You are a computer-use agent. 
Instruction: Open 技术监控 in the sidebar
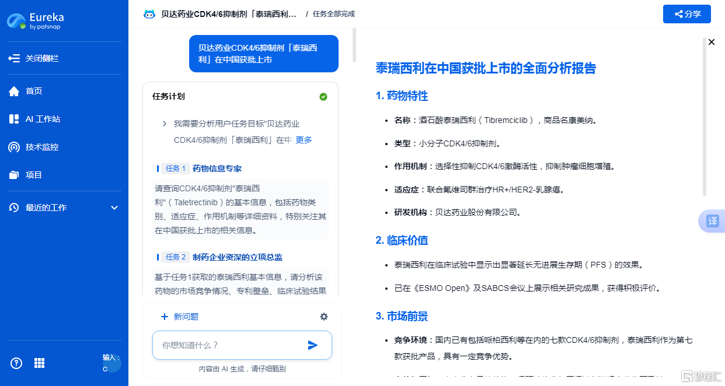[x=34, y=147]
